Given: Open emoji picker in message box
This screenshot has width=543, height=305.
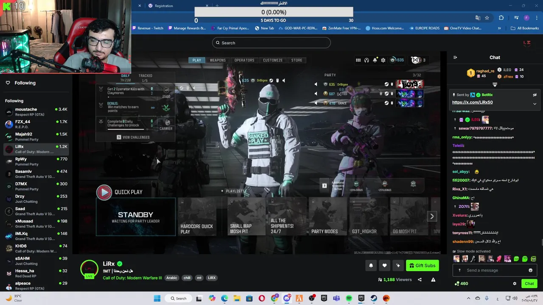Looking at the screenshot, I should pos(530,270).
